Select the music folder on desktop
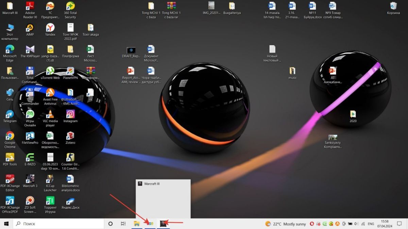Image resolution: width=408 pixels, height=229 pixels. [x=292, y=71]
